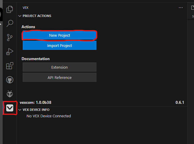Screen dimensions: 194x144
Task: Open the PlatformIO alien-head icon view
Action: (10, 94)
